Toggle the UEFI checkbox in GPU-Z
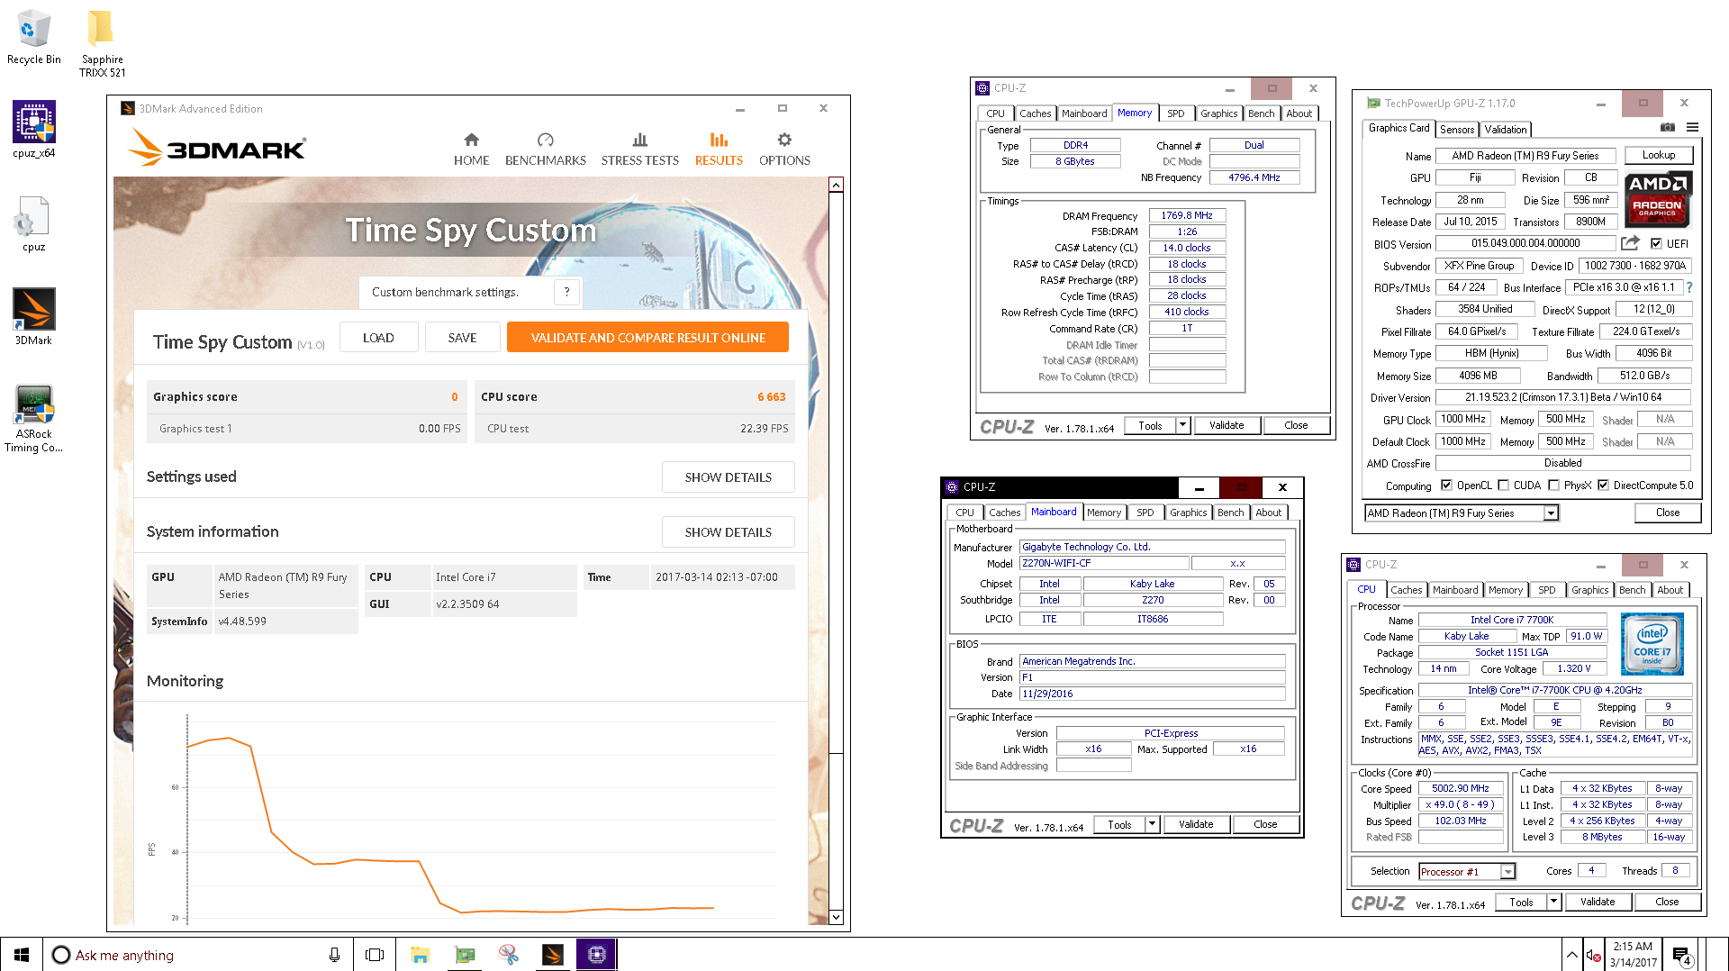 1656,243
